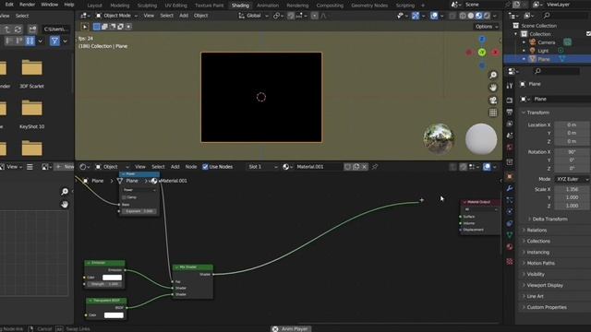Screen dimensions: 591x332
Task: Click the Transparent BSDF Color swatch
Action: click(x=114, y=315)
